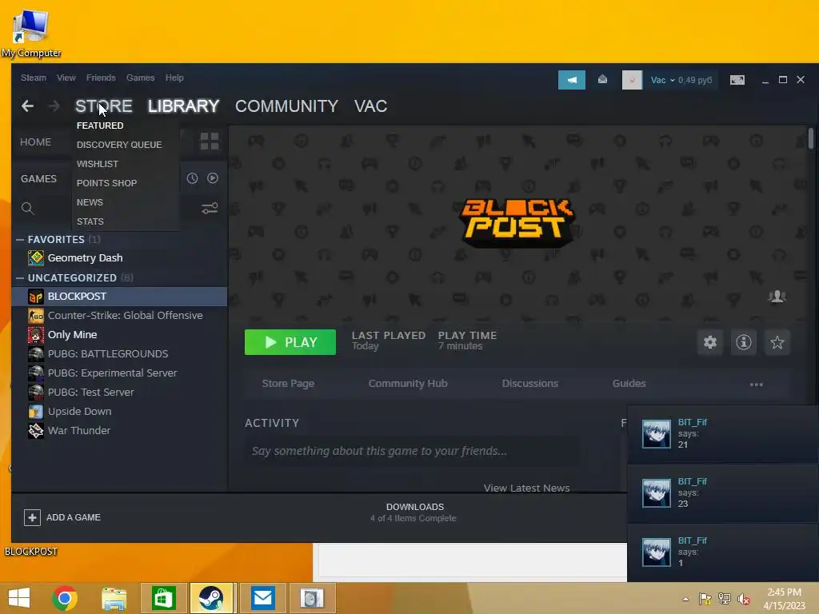Open the Steam menu
This screenshot has height=614, width=819.
point(34,78)
